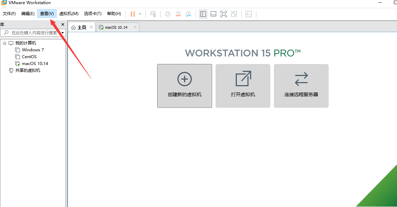Close the macOS 10.14 tab
Image resolution: width=397 pixels, height=207 pixels.
pos(135,27)
